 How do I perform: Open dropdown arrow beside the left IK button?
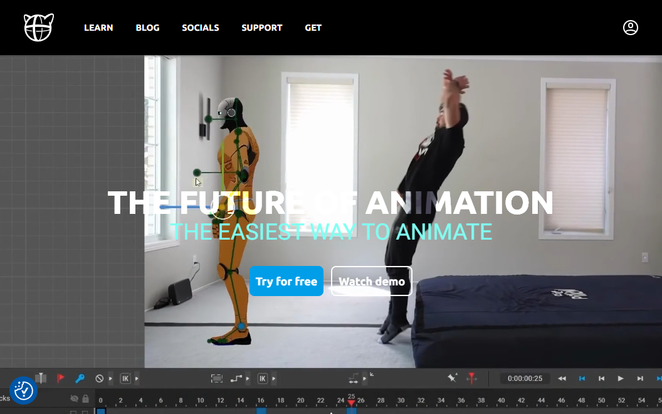(137, 378)
